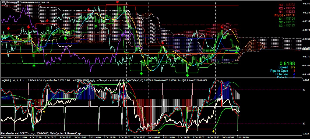This screenshot has height=139, width=310.
Task: Click the topmost red sell arrow on chart
Action: [117, 2]
